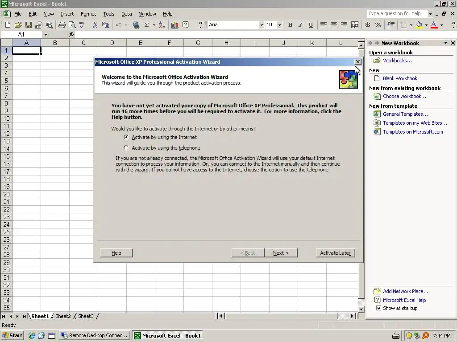Open the Data menu

click(126, 14)
